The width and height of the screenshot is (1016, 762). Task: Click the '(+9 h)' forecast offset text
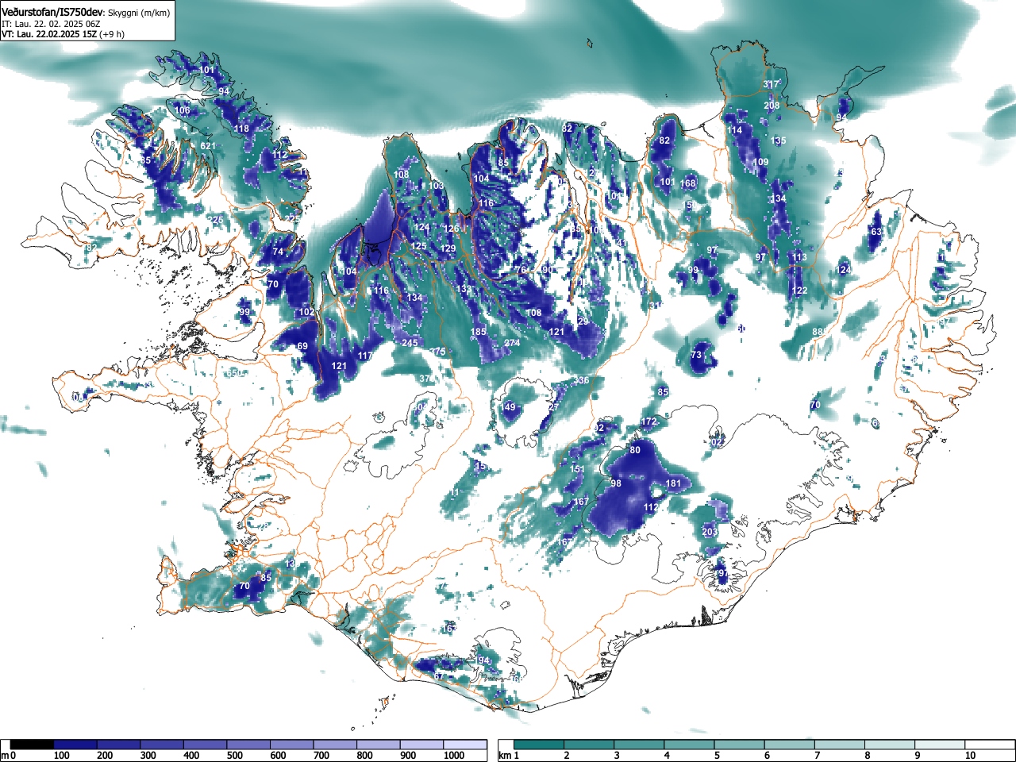coord(111,34)
